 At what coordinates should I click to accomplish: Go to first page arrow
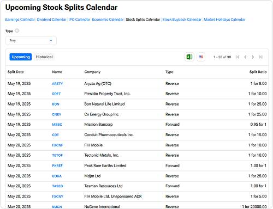tap(238, 57)
